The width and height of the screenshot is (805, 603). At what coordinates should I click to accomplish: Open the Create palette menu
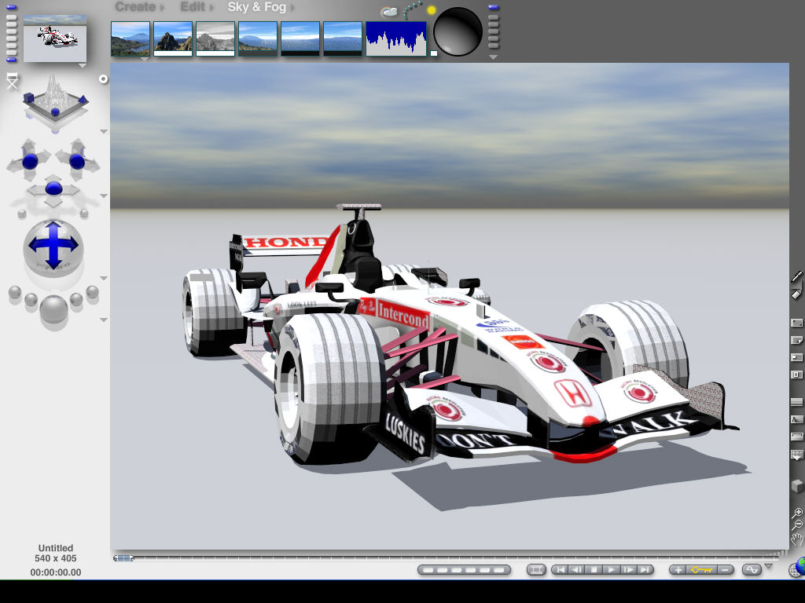pos(139,7)
